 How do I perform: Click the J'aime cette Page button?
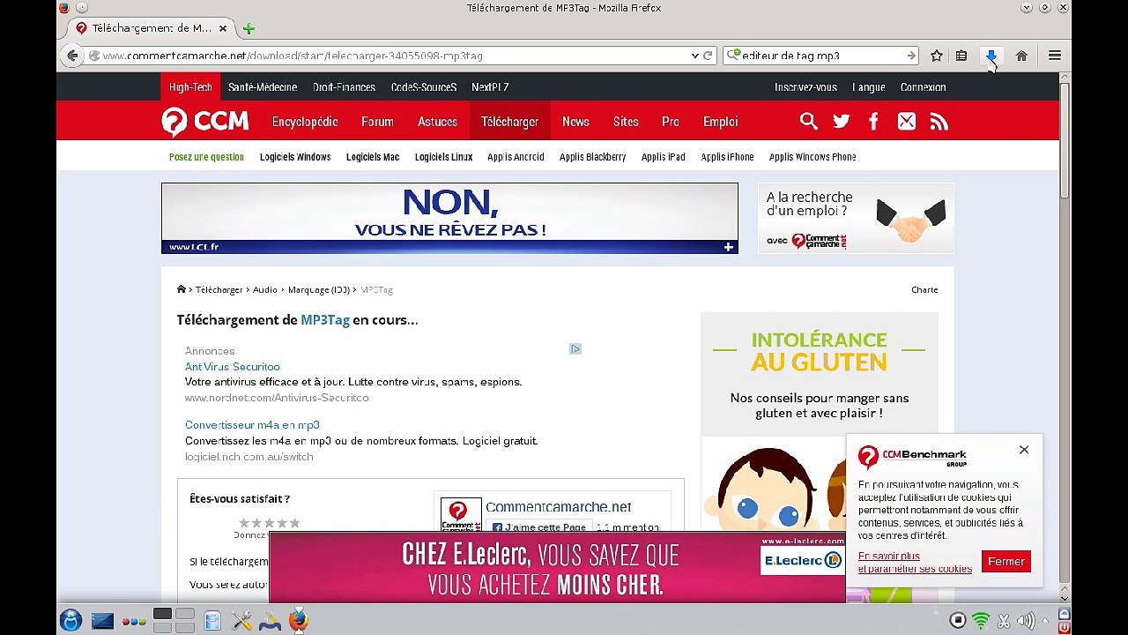[x=538, y=527]
